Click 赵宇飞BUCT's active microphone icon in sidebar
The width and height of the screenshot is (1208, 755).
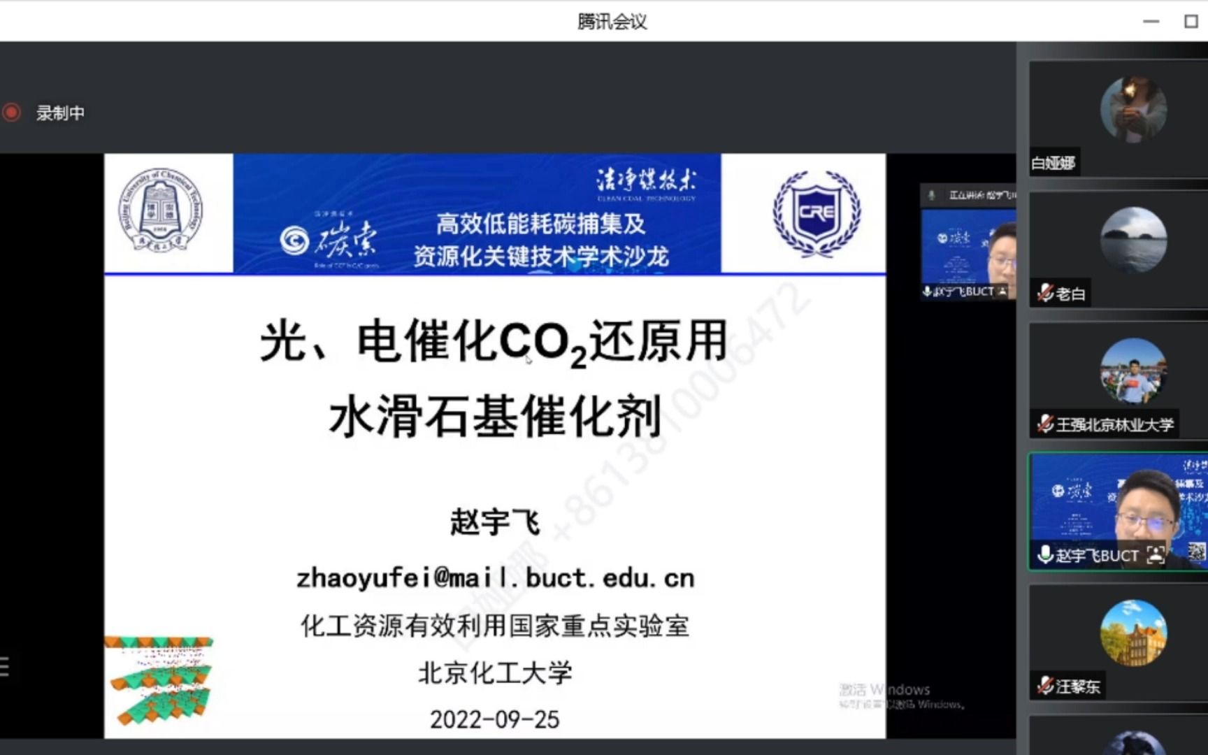point(1045,555)
